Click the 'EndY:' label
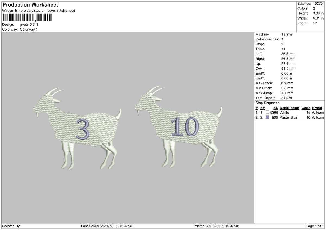The width and height of the screenshot is (326, 230). (x=260, y=78)
